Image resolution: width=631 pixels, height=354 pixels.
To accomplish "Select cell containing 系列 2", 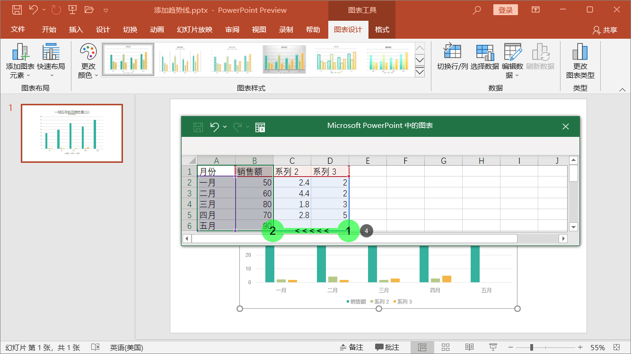I will coord(292,171).
